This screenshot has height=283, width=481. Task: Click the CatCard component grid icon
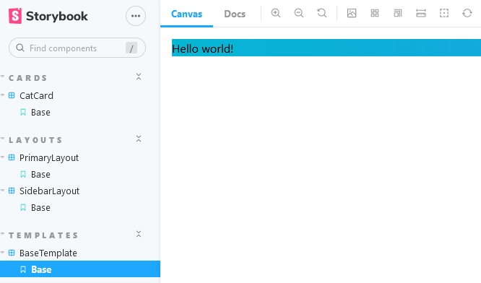tap(12, 95)
